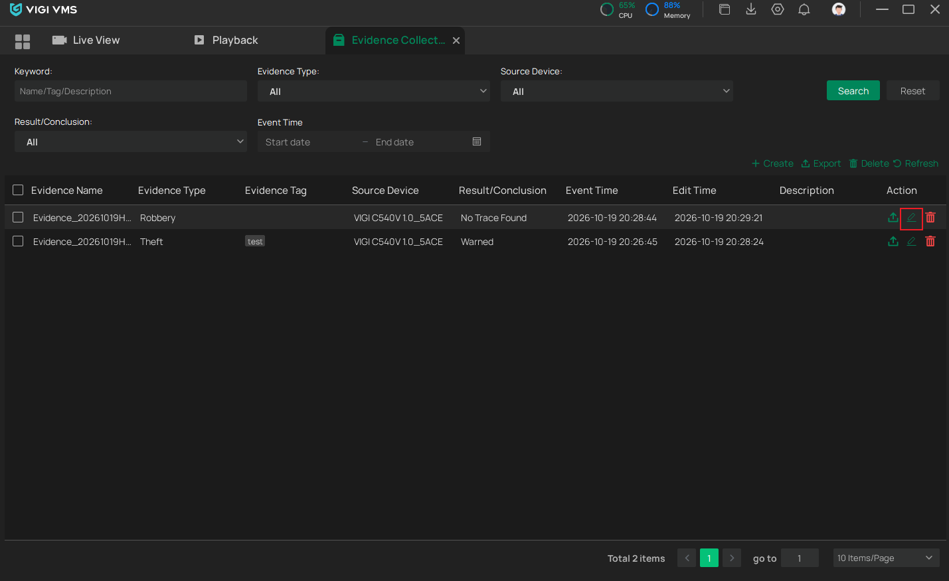Check CPU usage indicator
Image resolution: width=949 pixels, height=581 pixels.
618,9
